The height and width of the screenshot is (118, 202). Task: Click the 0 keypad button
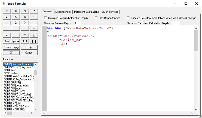11,28
